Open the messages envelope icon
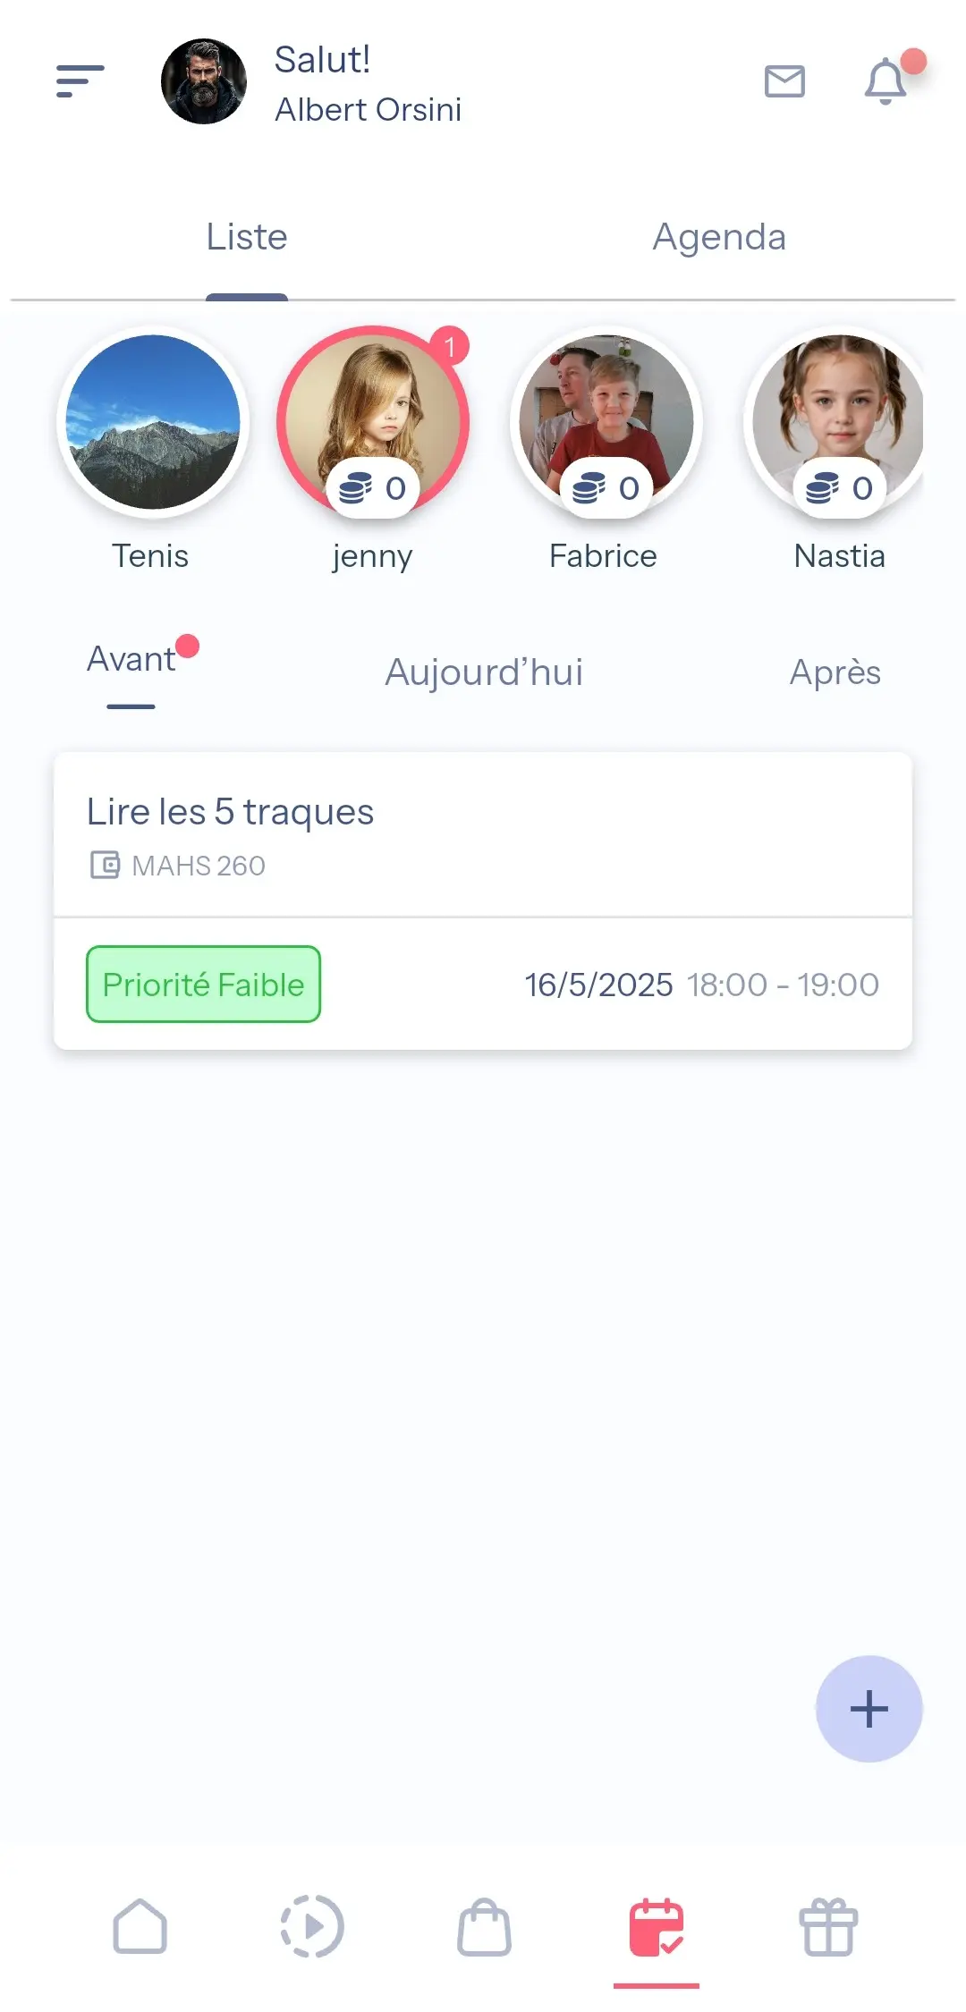966x2012 pixels. click(x=784, y=81)
